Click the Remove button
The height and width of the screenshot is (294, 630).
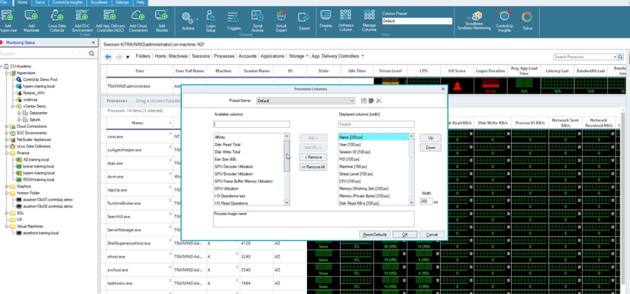pyautogui.click(x=313, y=157)
